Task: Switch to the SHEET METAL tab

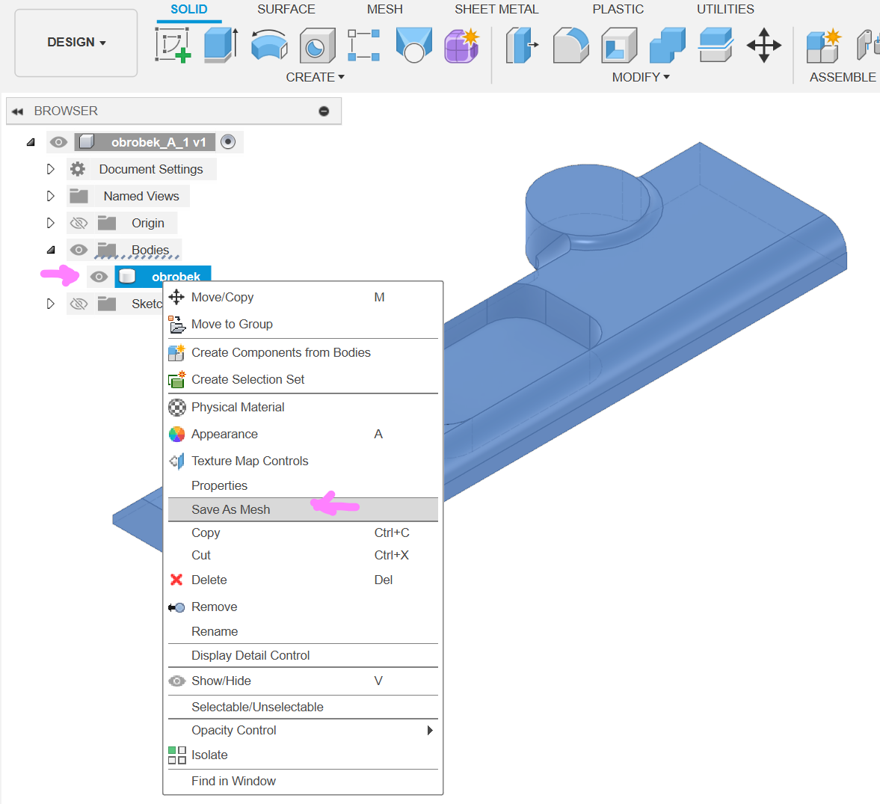Action: (496, 9)
